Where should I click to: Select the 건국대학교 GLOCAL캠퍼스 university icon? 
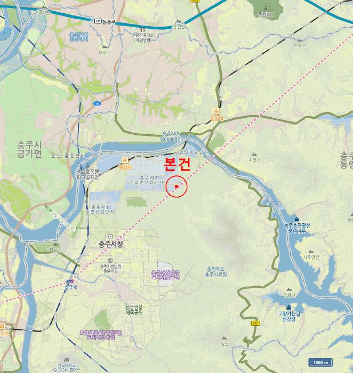67,360
